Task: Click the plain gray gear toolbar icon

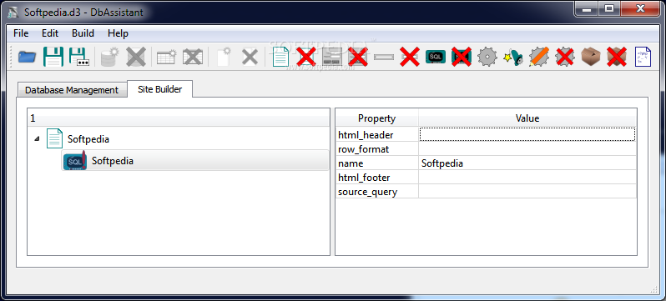Action: 487,57
